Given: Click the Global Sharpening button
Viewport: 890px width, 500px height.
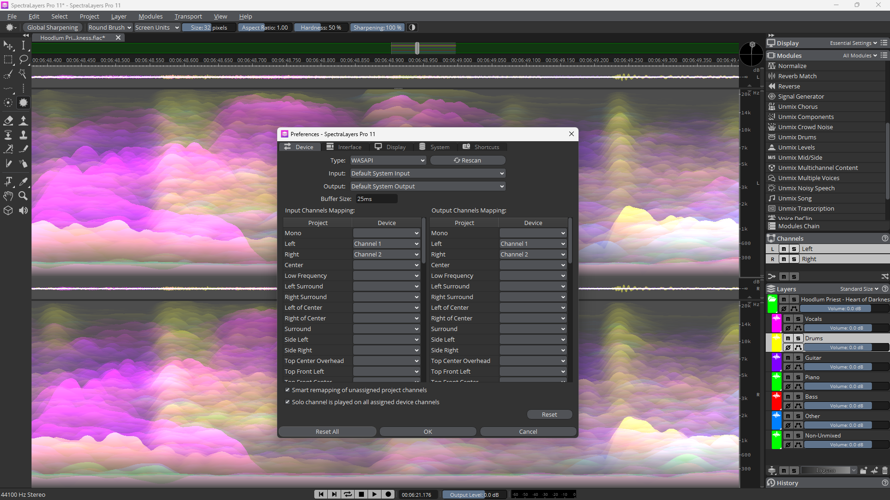Looking at the screenshot, I should 52,27.
